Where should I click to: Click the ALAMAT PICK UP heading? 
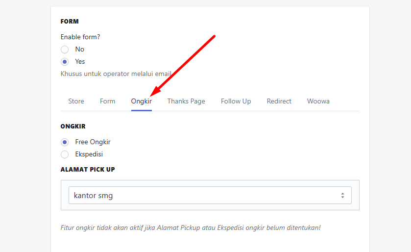coord(88,170)
